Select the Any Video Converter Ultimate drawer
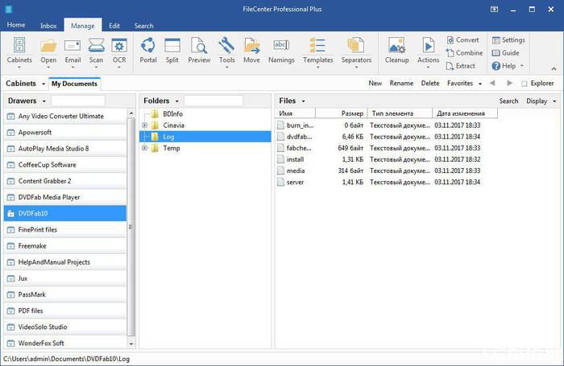Image resolution: width=564 pixels, height=366 pixels. [65, 116]
